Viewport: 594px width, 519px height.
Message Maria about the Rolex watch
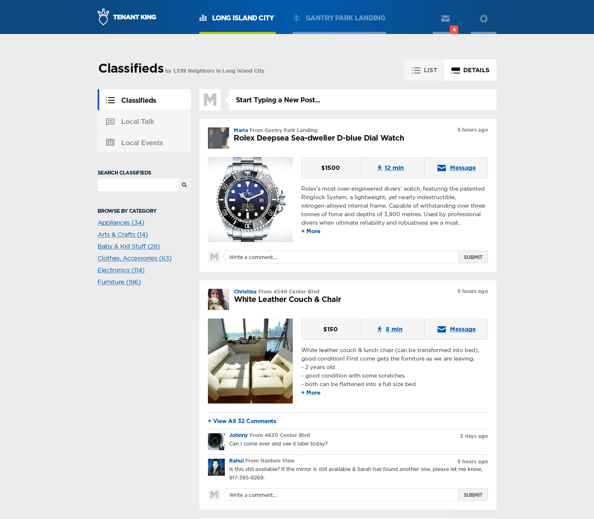coord(457,168)
